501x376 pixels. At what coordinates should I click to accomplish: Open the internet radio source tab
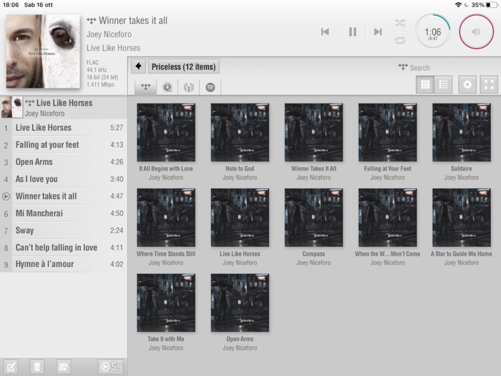189,87
